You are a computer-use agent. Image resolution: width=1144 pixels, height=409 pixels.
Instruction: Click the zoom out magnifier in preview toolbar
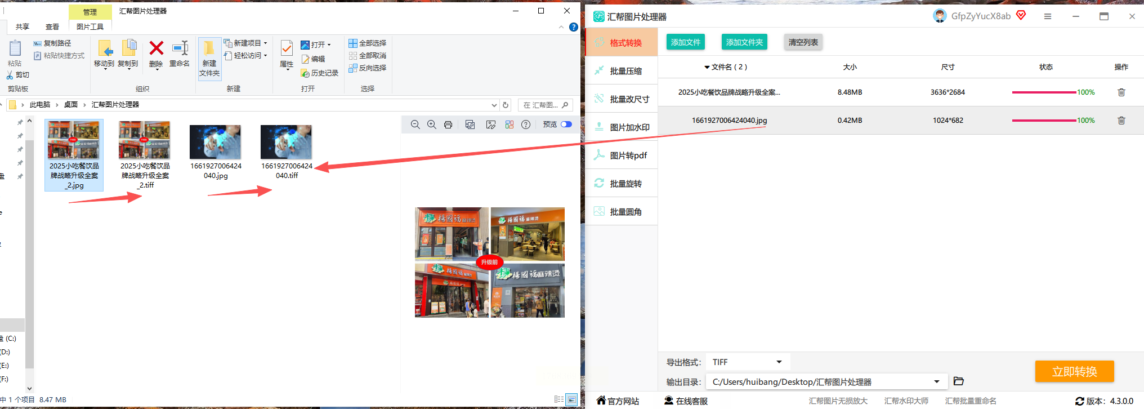click(415, 125)
